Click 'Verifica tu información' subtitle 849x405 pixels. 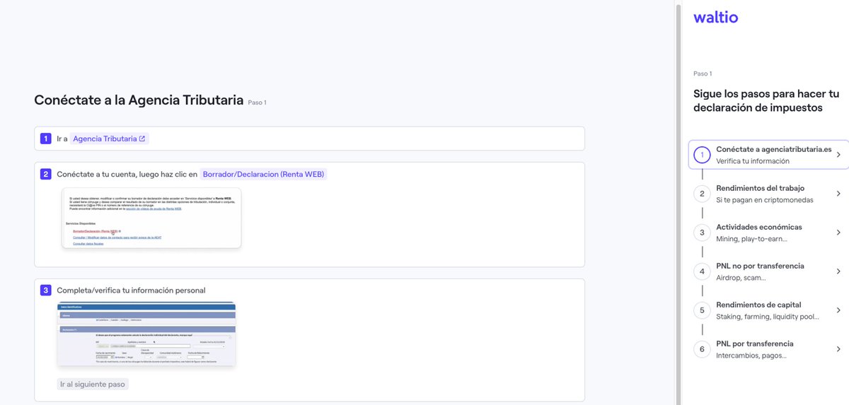[x=753, y=161]
